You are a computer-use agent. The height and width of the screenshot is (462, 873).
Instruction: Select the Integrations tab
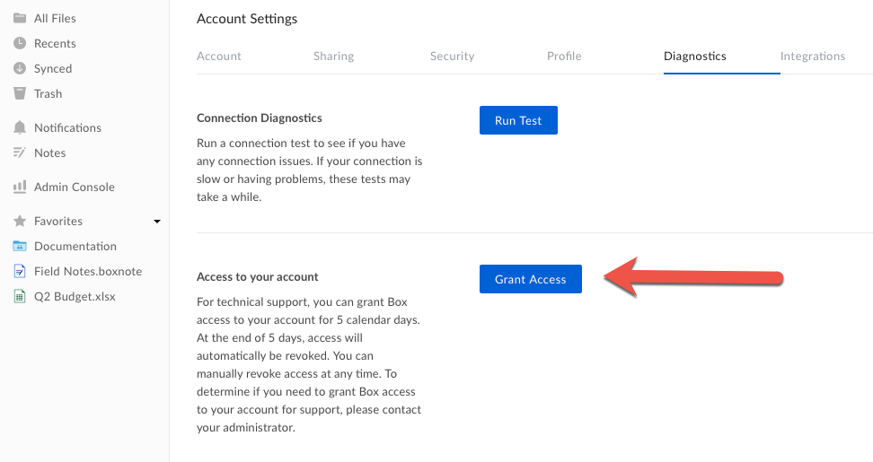(x=812, y=57)
